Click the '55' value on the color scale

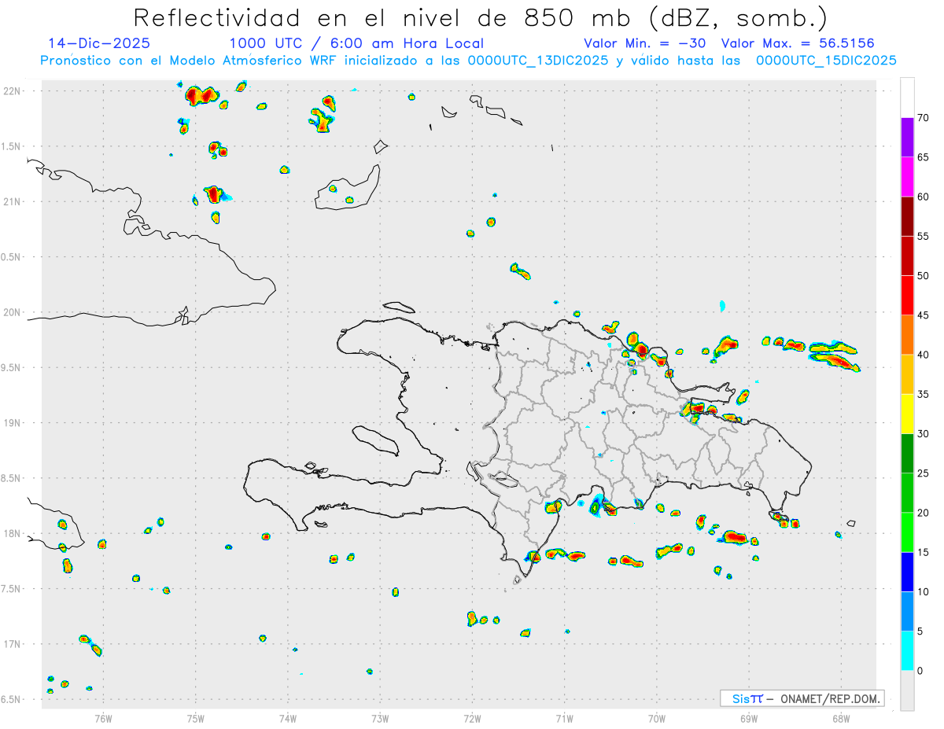pos(923,237)
